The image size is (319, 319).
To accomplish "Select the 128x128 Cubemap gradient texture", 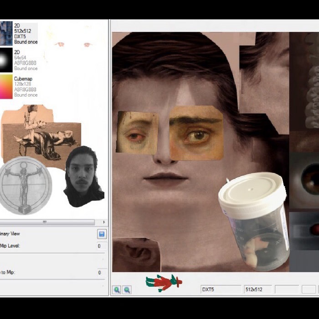I will pos(6,86).
